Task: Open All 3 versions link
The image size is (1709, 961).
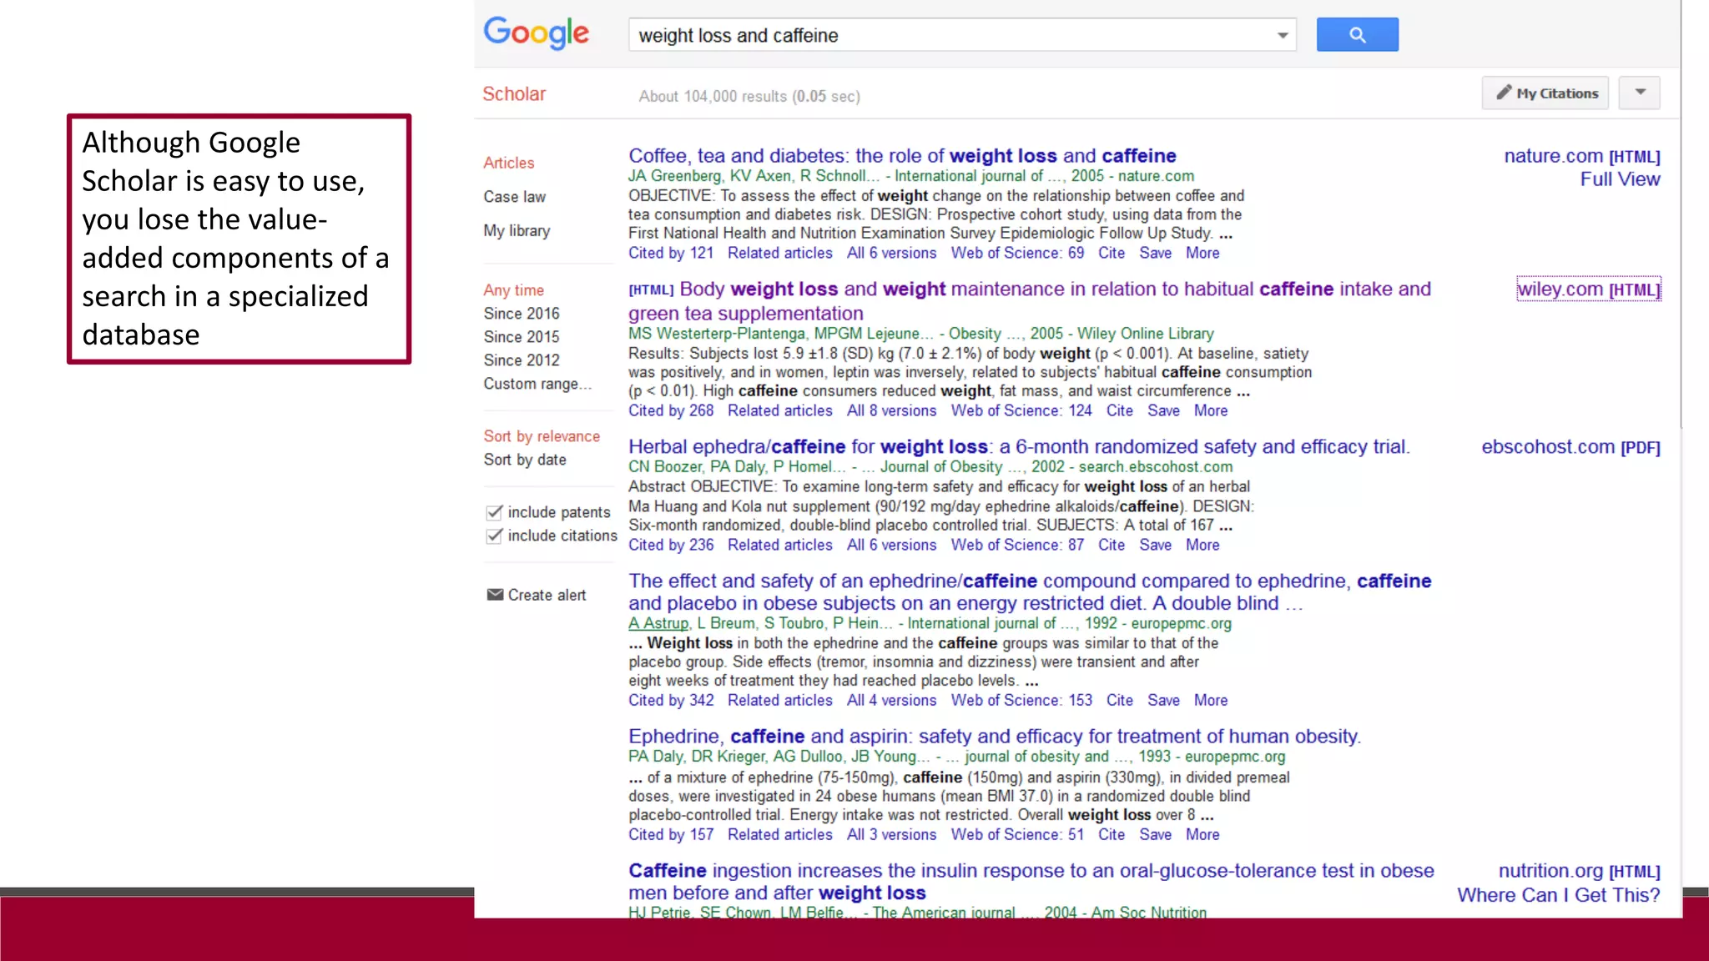Action: tap(891, 834)
